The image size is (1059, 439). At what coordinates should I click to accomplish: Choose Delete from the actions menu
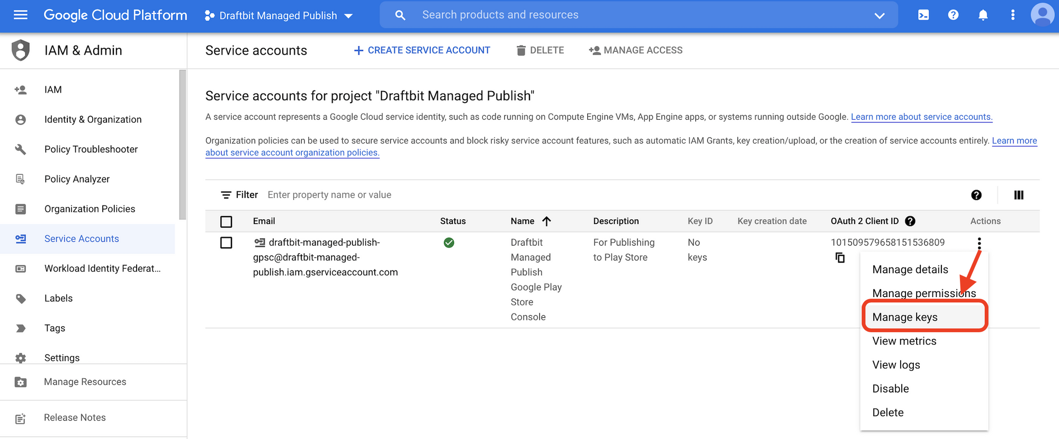click(x=888, y=413)
